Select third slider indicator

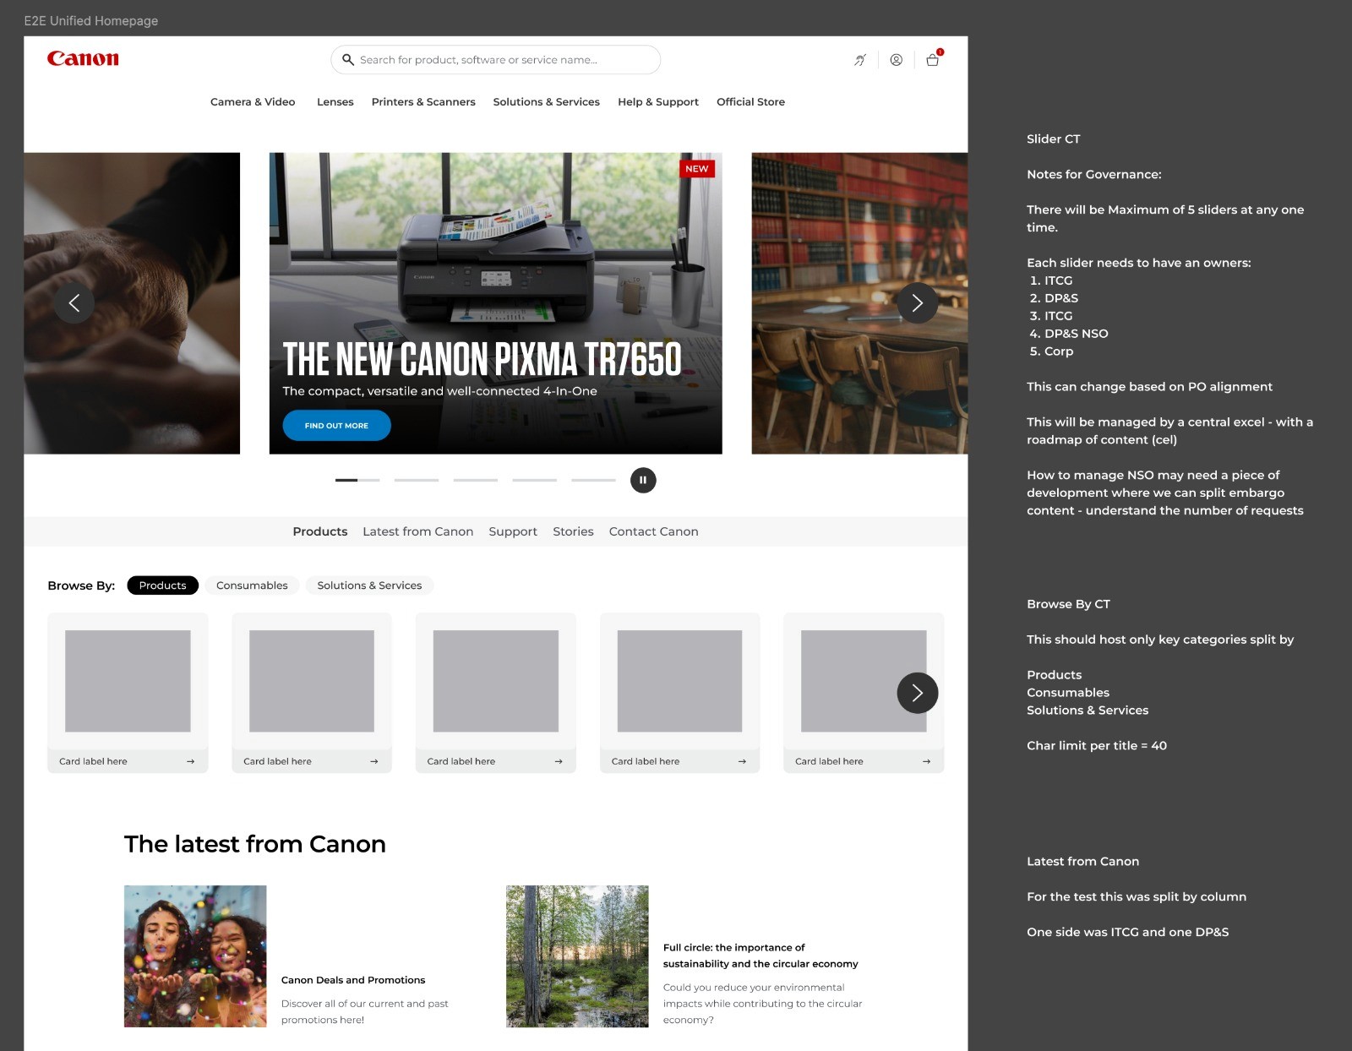(476, 480)
